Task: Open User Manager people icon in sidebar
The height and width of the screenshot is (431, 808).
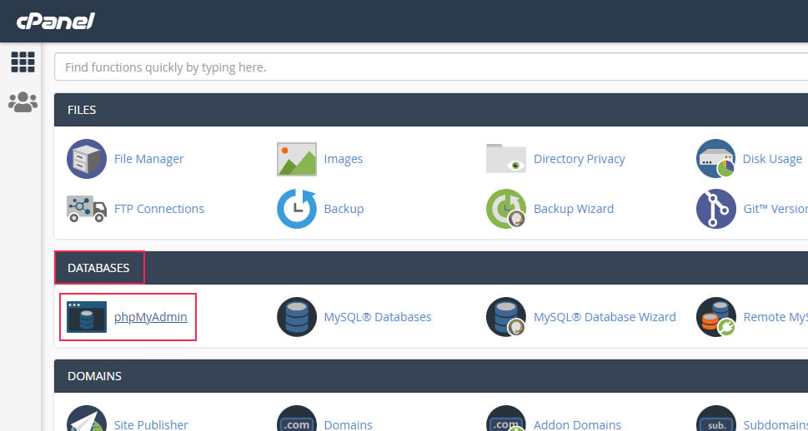Action: [x=23, y=102]
